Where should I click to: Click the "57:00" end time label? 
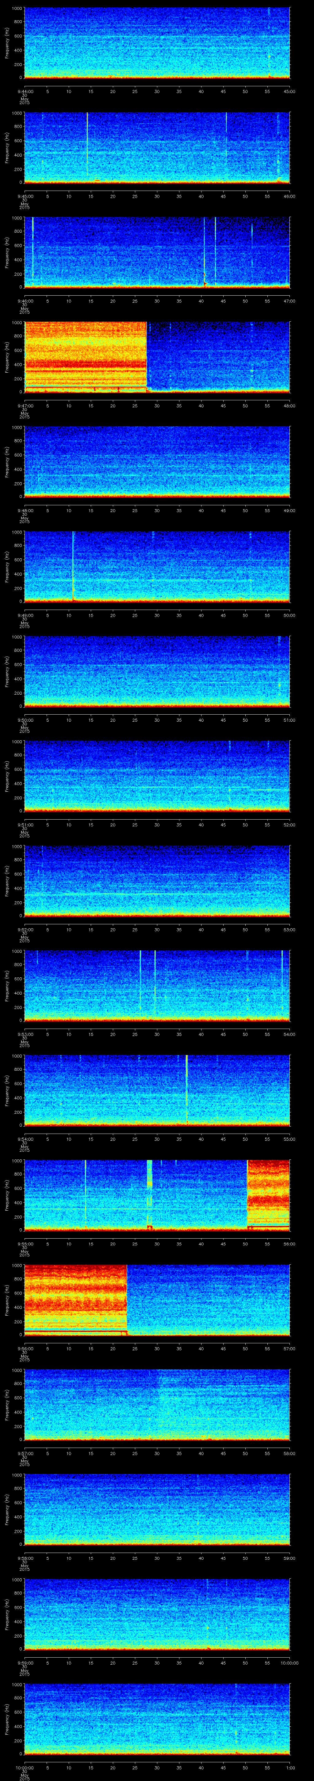pos(290,1348)
